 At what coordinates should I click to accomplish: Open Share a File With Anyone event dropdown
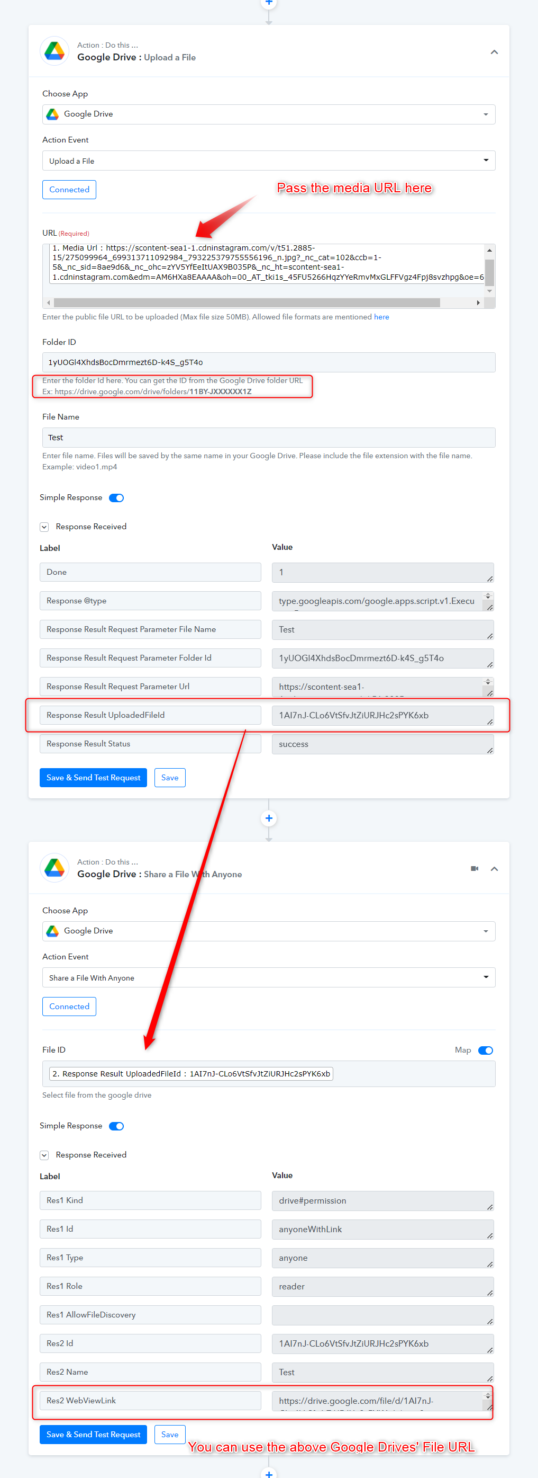tap(269, 978)
